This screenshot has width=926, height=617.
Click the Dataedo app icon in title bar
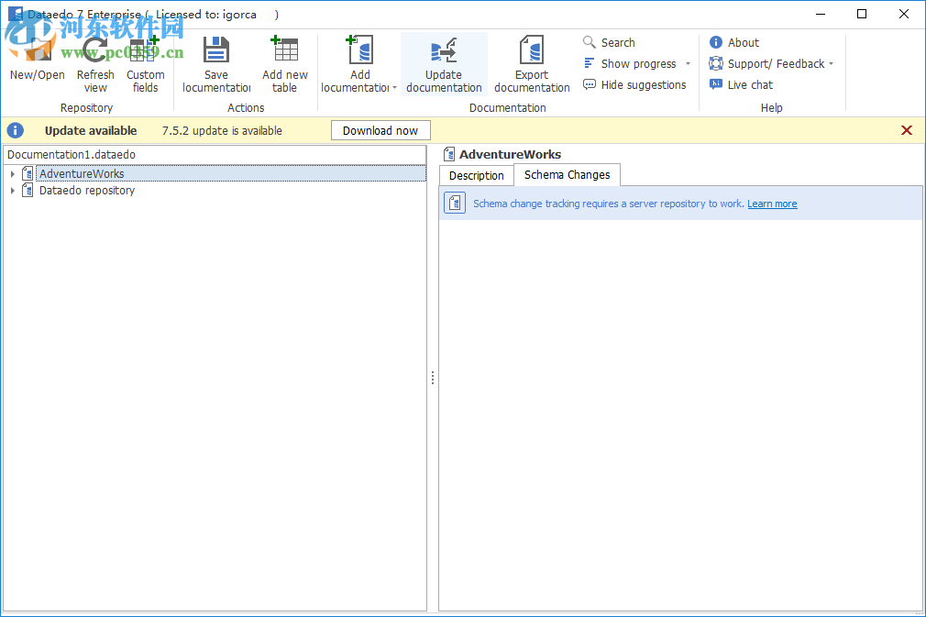tap(16, 14)
